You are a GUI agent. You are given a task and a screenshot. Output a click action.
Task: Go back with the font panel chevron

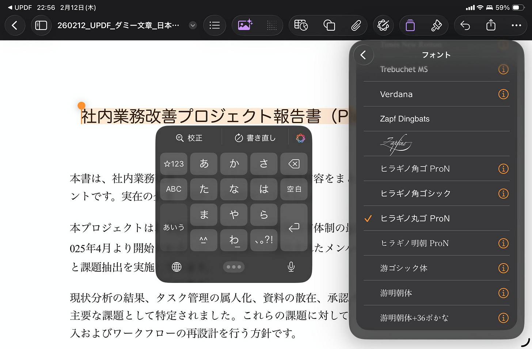[364, 54]
